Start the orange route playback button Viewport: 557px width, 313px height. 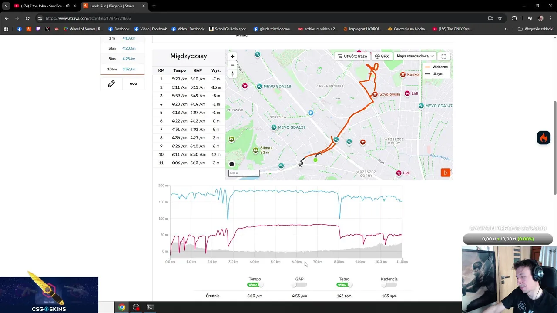click(x=446, y=173)
